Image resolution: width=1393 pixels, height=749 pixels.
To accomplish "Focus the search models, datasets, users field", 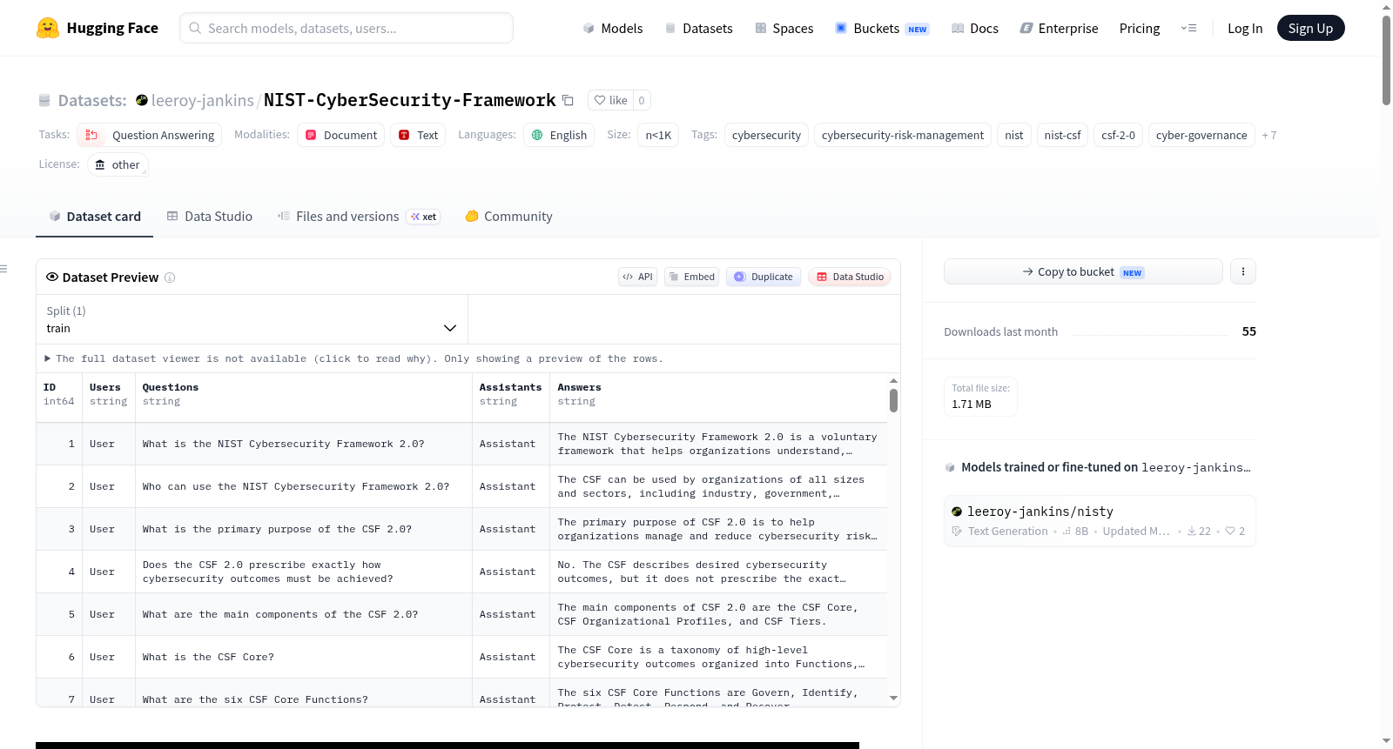I will pyautogui.click(x=347, y=28).
